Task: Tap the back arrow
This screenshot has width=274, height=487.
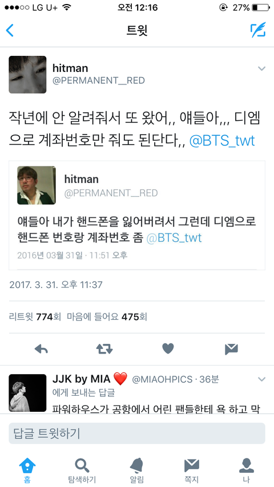Action: [10, 30]
